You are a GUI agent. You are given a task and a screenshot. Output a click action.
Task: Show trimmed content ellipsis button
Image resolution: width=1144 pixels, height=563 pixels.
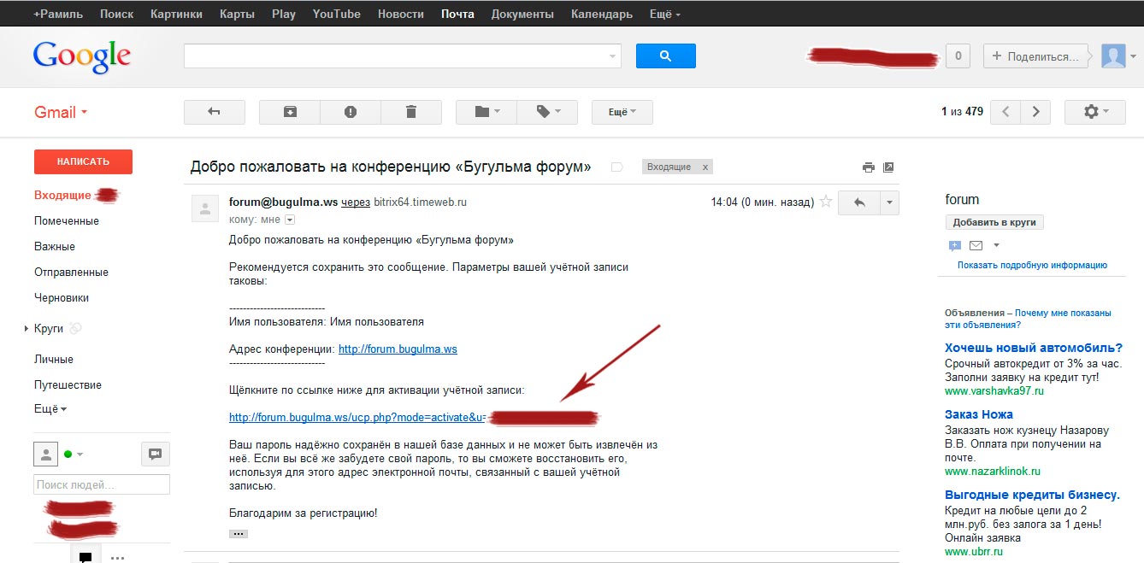pos(239,533)
